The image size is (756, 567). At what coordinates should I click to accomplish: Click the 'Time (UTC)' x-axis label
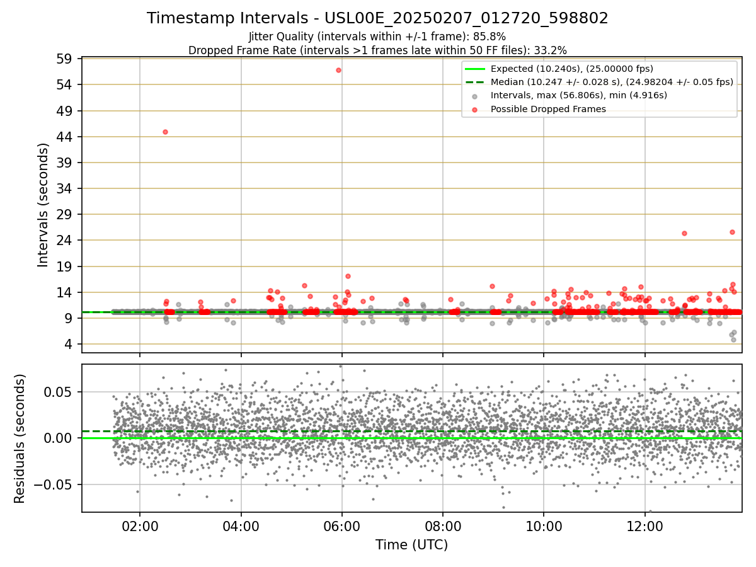[x=411, y=545]
